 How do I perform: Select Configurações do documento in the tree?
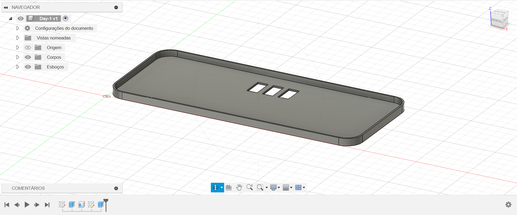64,28
